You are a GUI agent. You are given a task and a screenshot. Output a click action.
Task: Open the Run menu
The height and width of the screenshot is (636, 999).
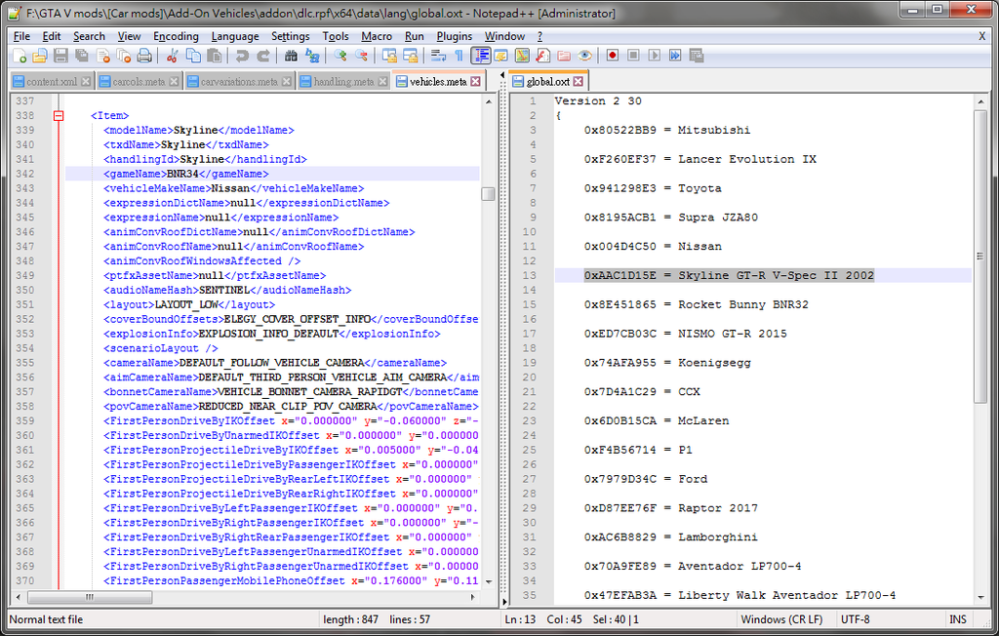414,36
